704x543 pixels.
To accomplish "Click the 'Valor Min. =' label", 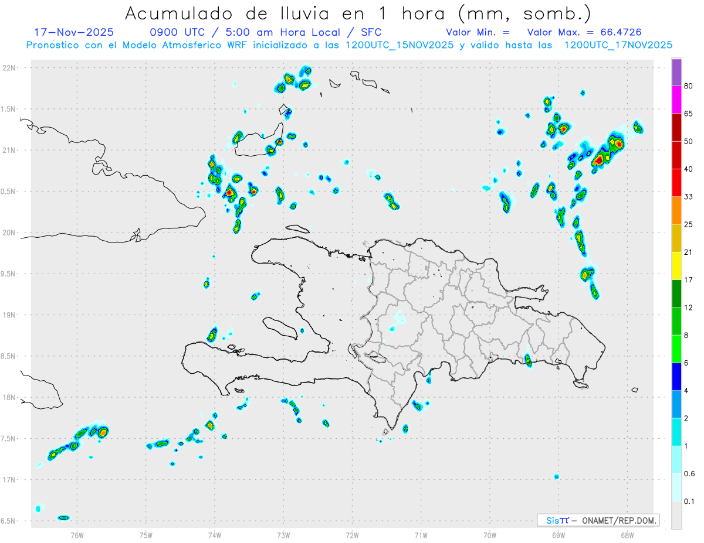I will point(478,32).
